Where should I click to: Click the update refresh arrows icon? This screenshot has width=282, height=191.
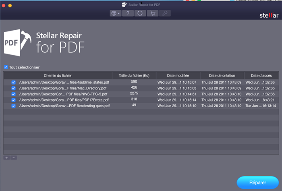140,13
